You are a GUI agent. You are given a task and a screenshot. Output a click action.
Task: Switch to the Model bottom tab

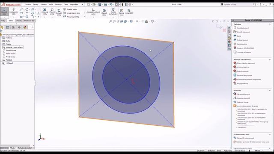pyautogui.click(x=13, y=148)
